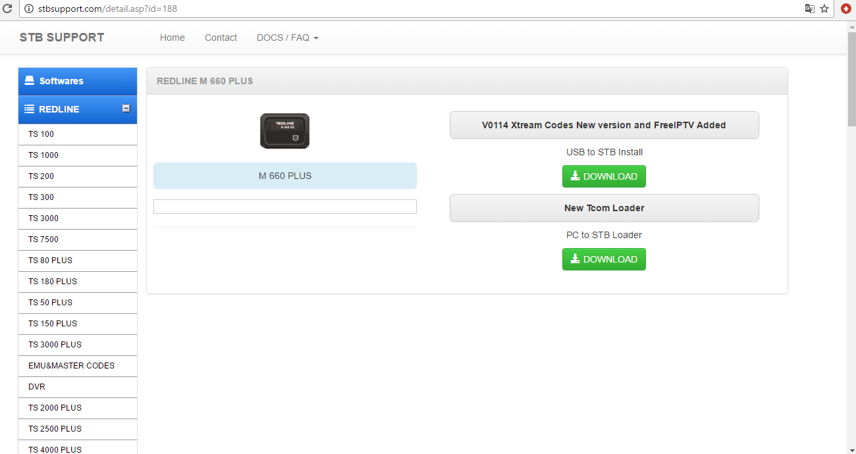Open the translate page icon

809,9
